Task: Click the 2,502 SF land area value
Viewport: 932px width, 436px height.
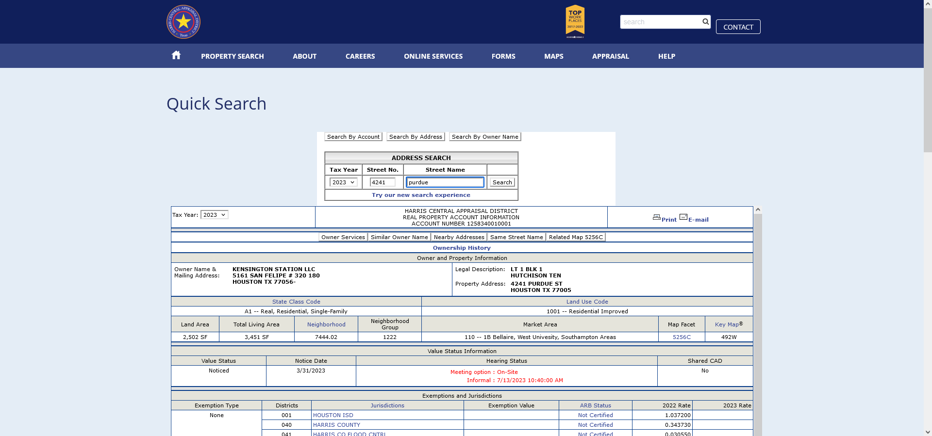Action: click(x=195, y=337)
